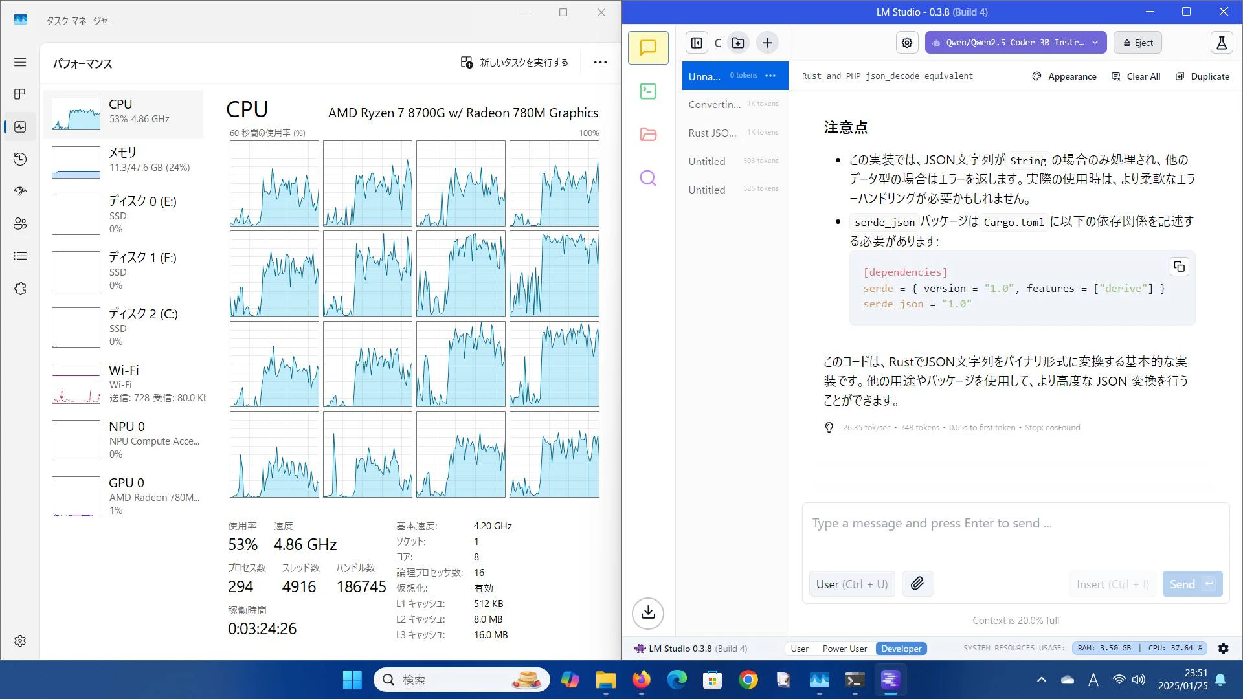Select ディスク 2 (C:) performance item
The image size is (1243, 699).
[123, 327]
